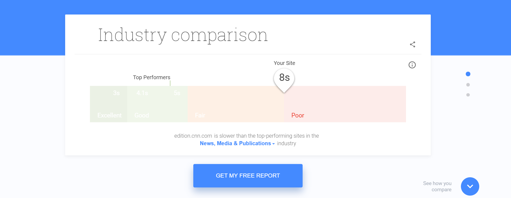Click the Good label in the speed bar
The image size is (511, 198).
(142, 115)
